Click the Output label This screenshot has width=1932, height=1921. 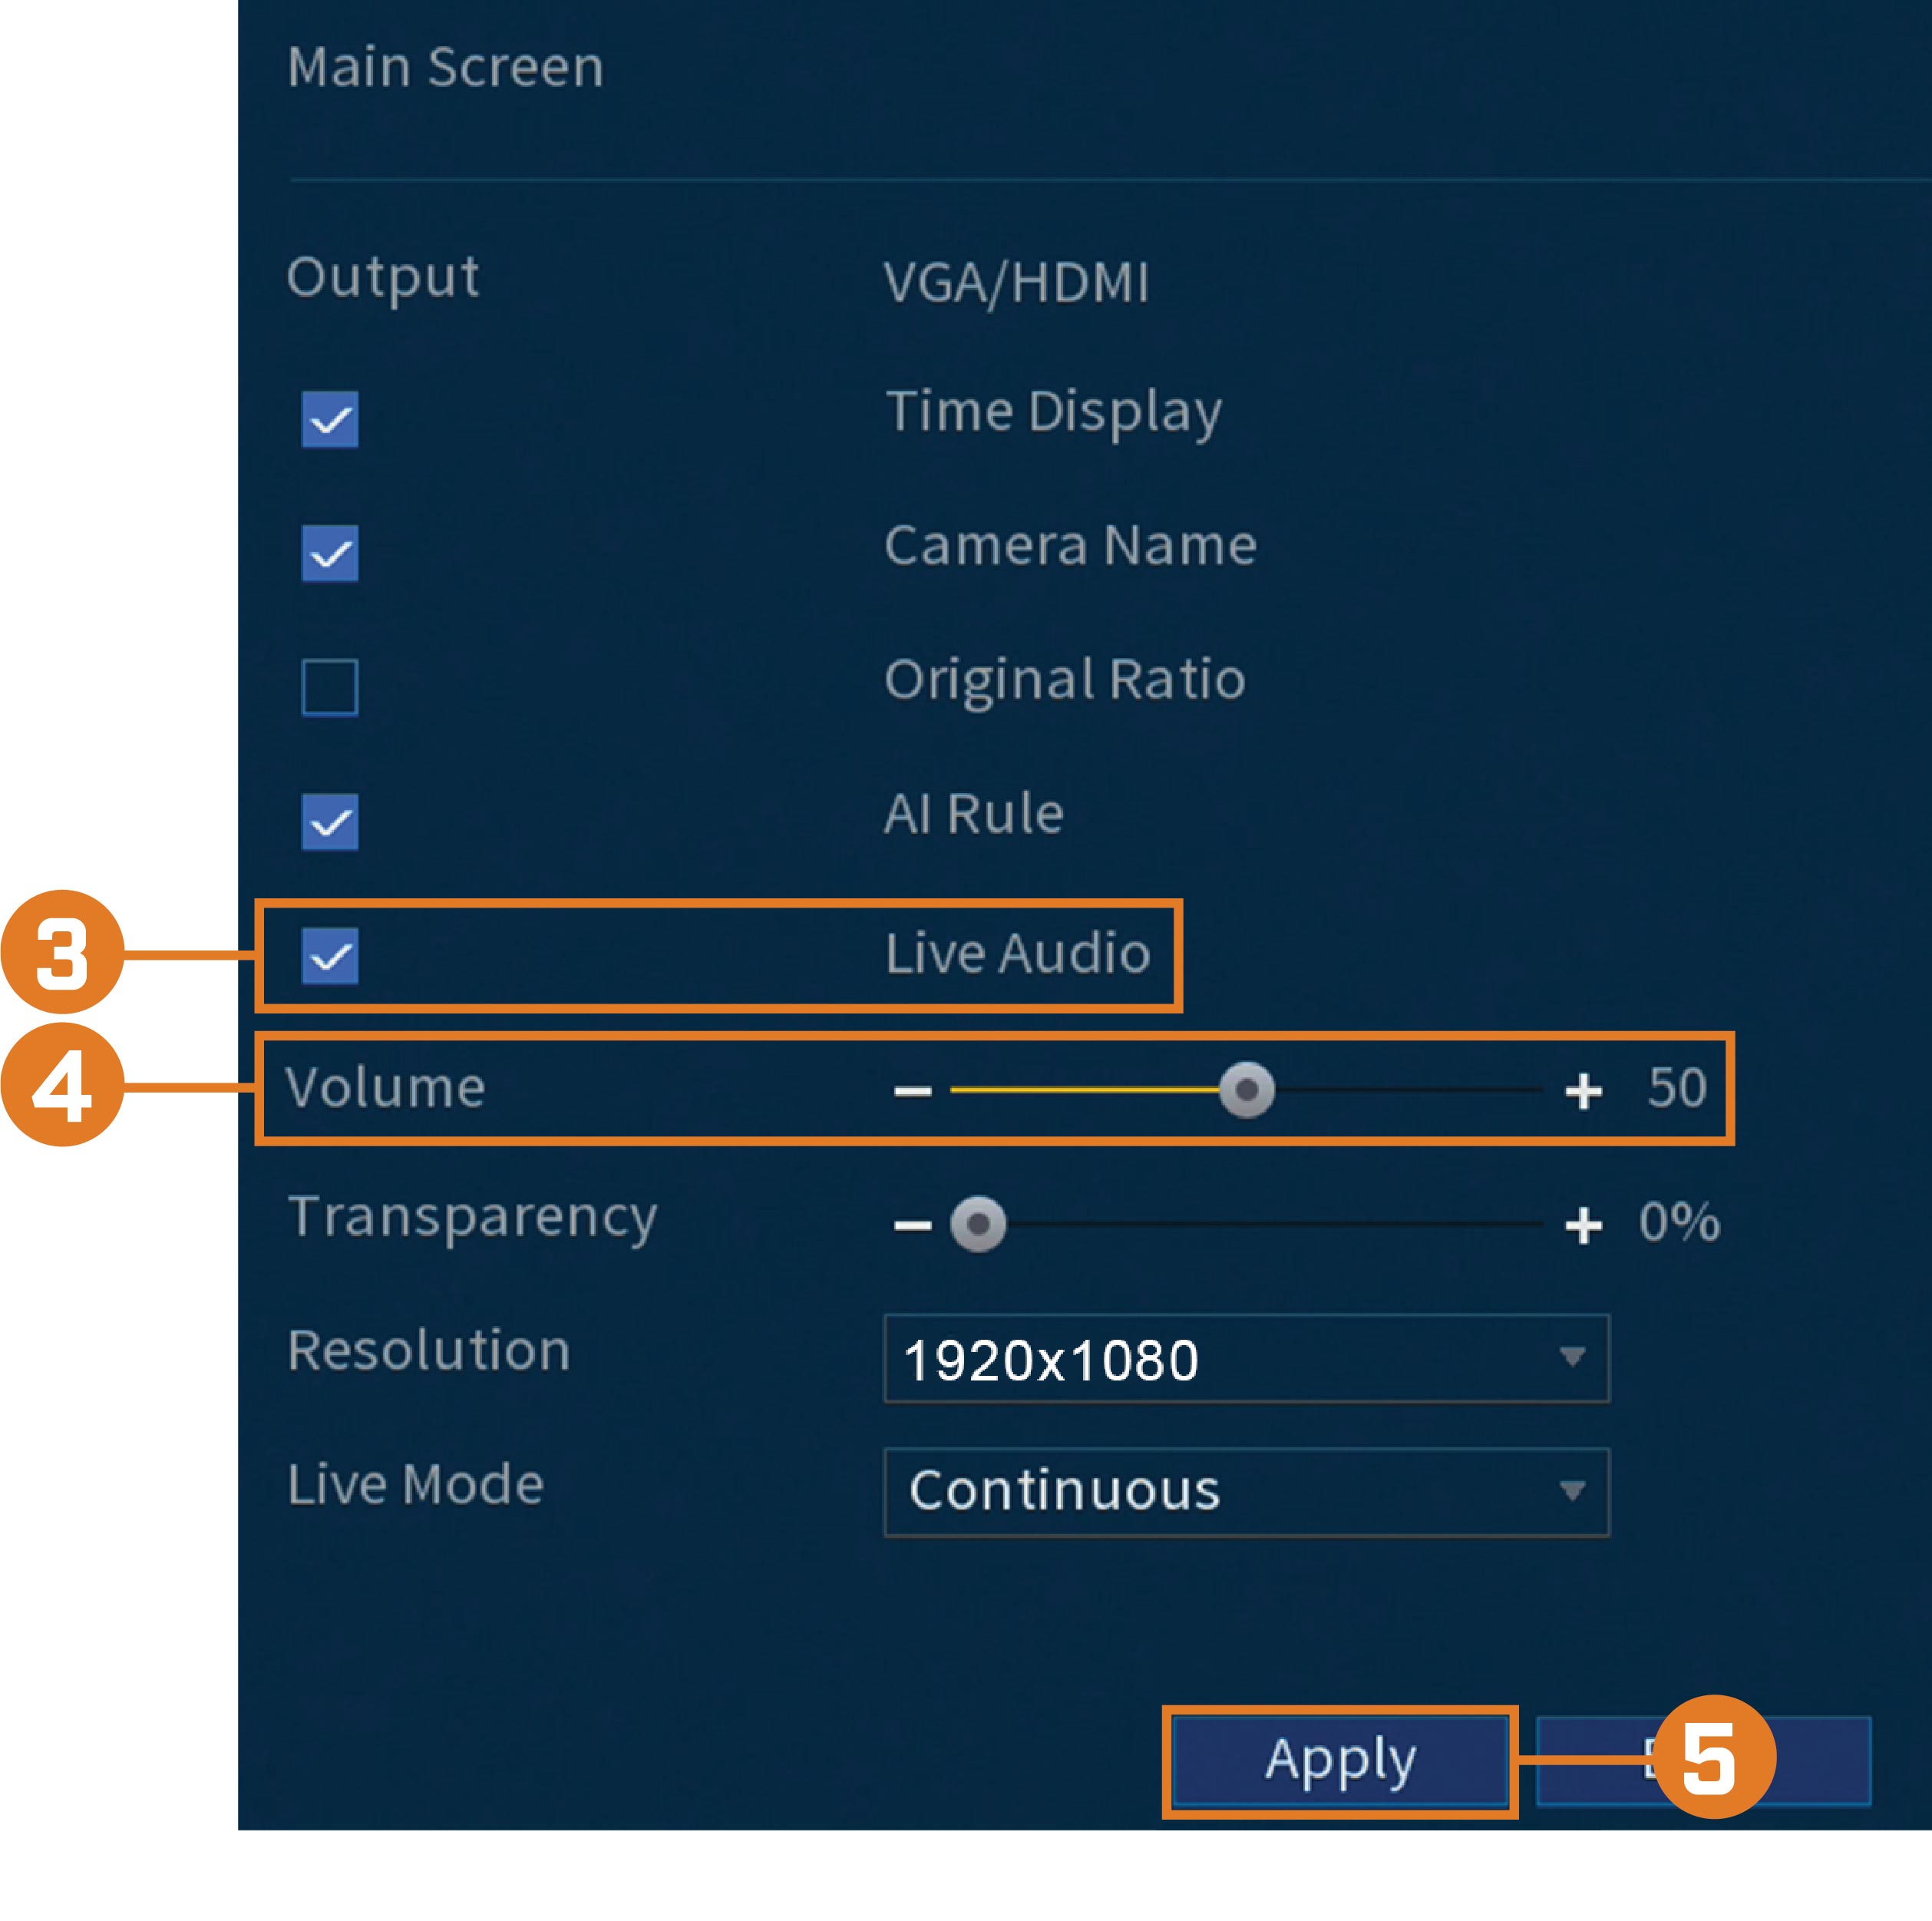pyautogui.click(x=383, y=279)
